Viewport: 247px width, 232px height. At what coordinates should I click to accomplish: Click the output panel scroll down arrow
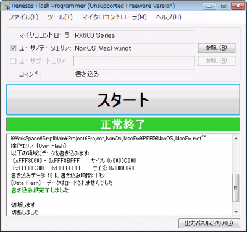[236, 212]
